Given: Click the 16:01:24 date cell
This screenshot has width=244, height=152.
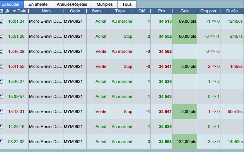Looking at the screenshot, I should click(16, 21).
